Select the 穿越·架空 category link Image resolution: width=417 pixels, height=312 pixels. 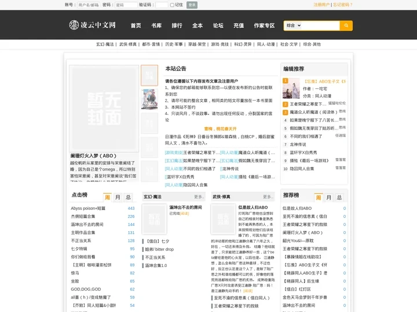pyautogui.click(x=197, y=44)
